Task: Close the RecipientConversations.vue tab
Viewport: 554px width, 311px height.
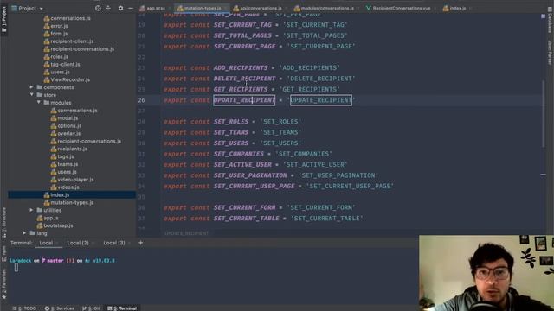Action: (435, 8)
